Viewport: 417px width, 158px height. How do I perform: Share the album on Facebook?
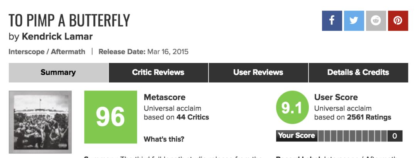(x=332, y=21)
